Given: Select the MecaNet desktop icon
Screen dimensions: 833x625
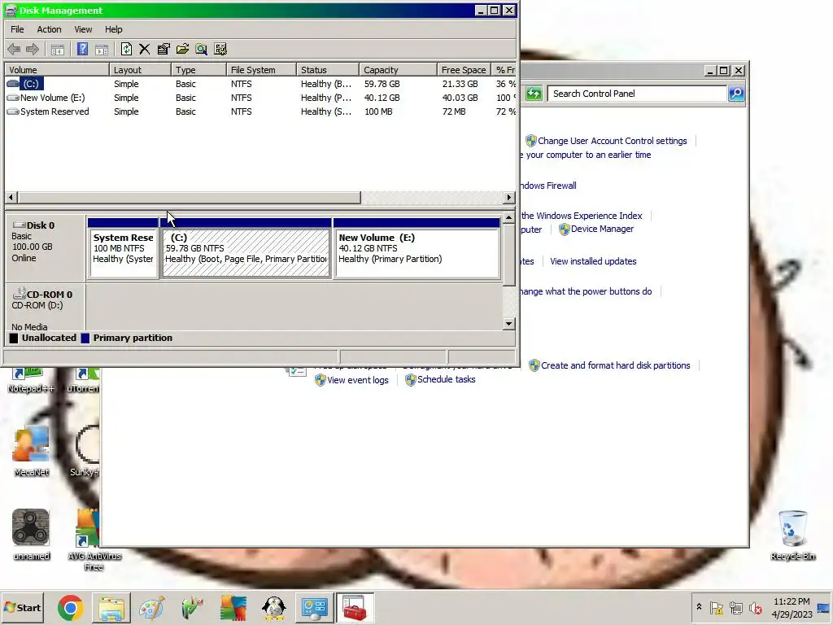Looking at the screenshot, I should (x=32, y=451).
